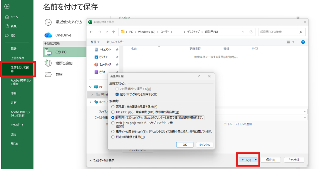
Task: Click the OneDrive cloud icon
Action: [48, 35]
